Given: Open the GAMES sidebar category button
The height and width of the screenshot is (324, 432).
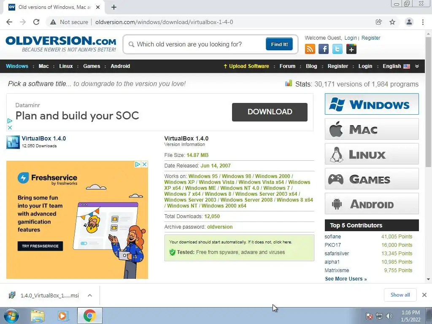Looking at the screenshot, I should (x=372, y=179).
